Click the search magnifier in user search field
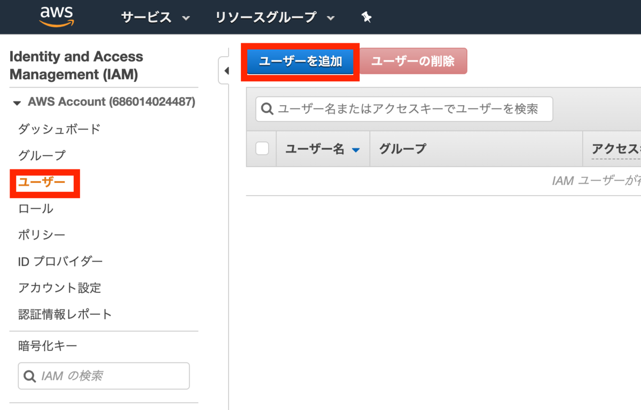Screen dimensions: 641x410 tap(267, 109)
